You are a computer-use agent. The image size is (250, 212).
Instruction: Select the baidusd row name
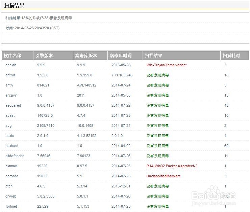coord(12,146)
